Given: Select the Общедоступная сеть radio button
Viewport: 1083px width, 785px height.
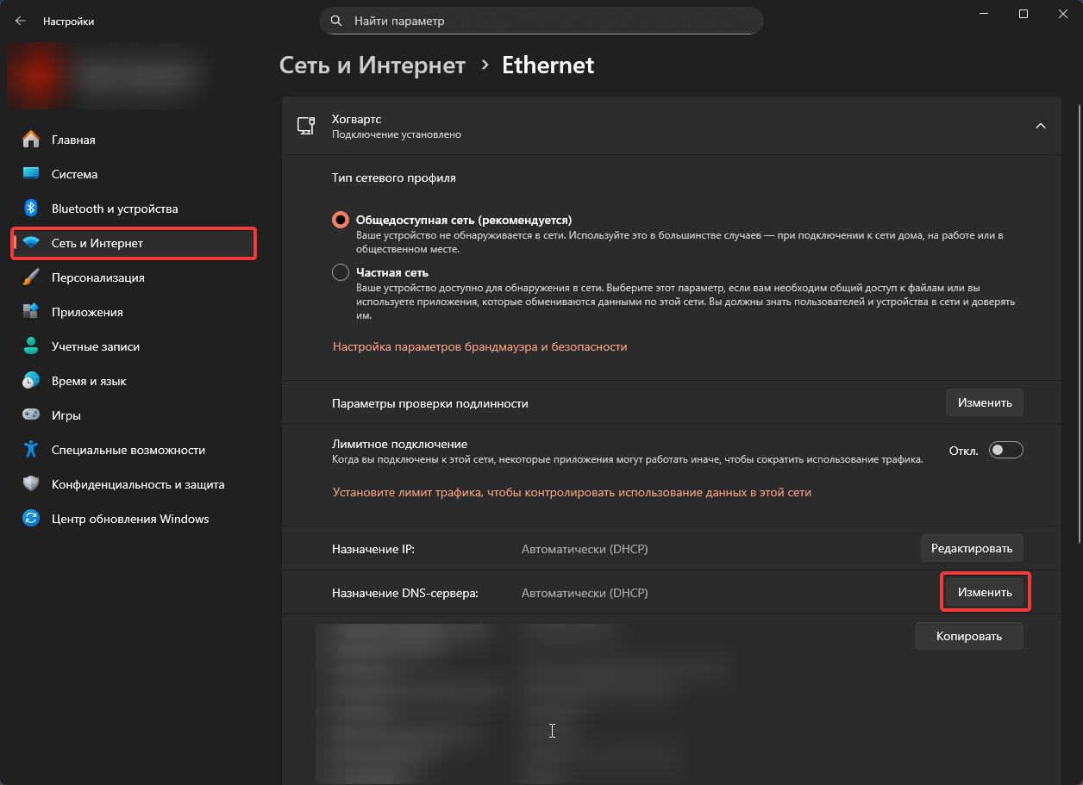Looking at the screenshot, I should [x=341, y=220].
